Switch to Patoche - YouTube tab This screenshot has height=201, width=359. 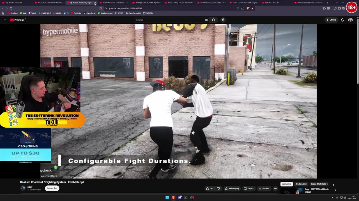click(276, 3)
